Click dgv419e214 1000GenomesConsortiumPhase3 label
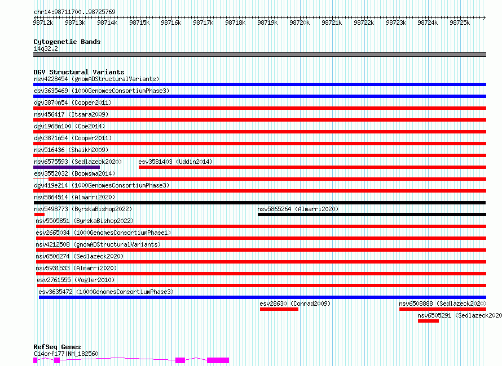 click(x=102, y=185)
